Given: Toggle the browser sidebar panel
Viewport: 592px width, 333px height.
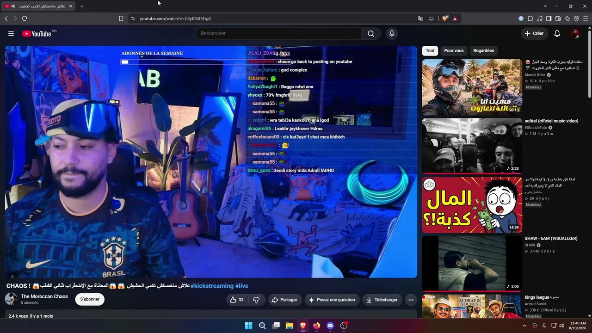Looking at the screenshot, I should click(549, 18).
